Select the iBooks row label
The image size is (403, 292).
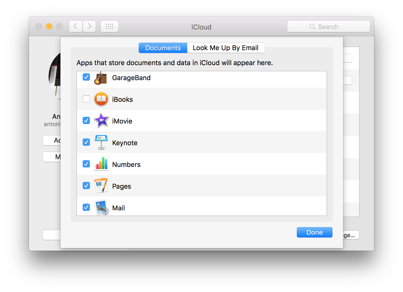coord(122,99)
